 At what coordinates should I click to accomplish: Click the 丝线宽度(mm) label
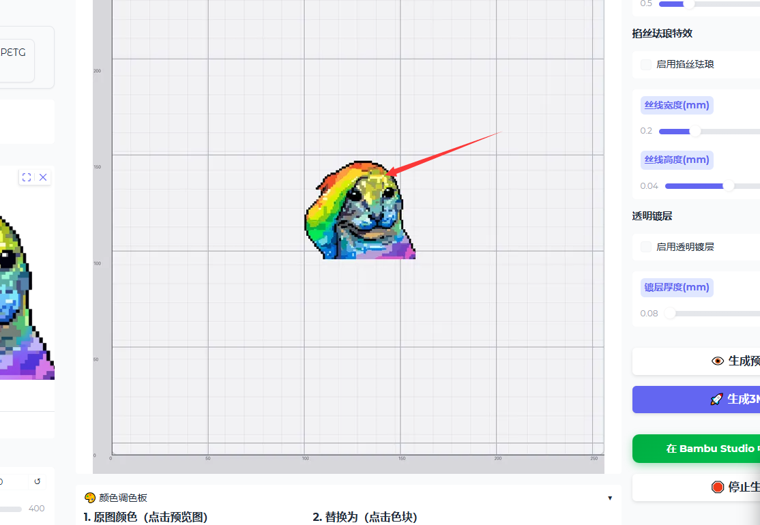[x=677, y=105]
